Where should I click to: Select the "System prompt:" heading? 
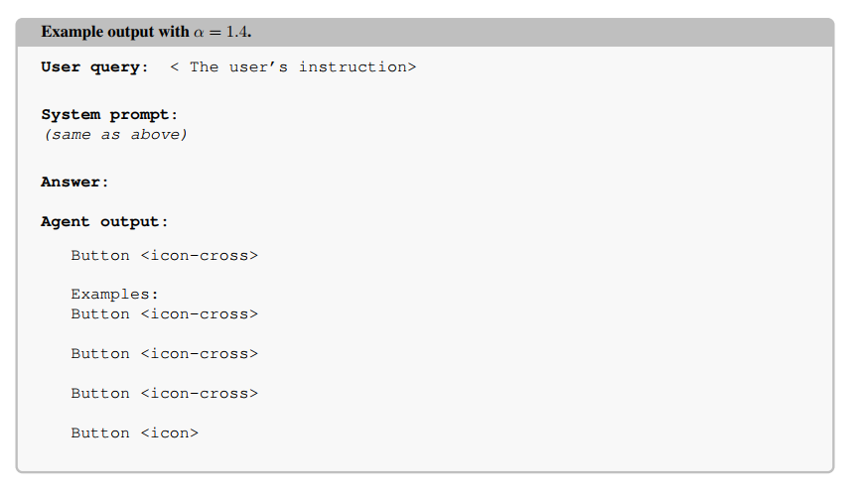click(x=109, y=115)
